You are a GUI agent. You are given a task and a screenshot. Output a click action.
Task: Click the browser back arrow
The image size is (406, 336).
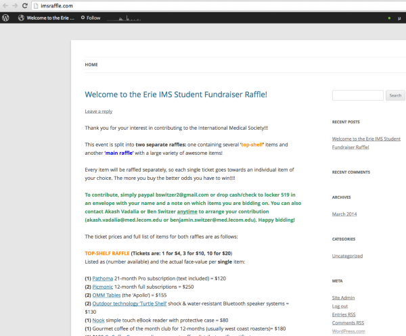coord(5,5)
